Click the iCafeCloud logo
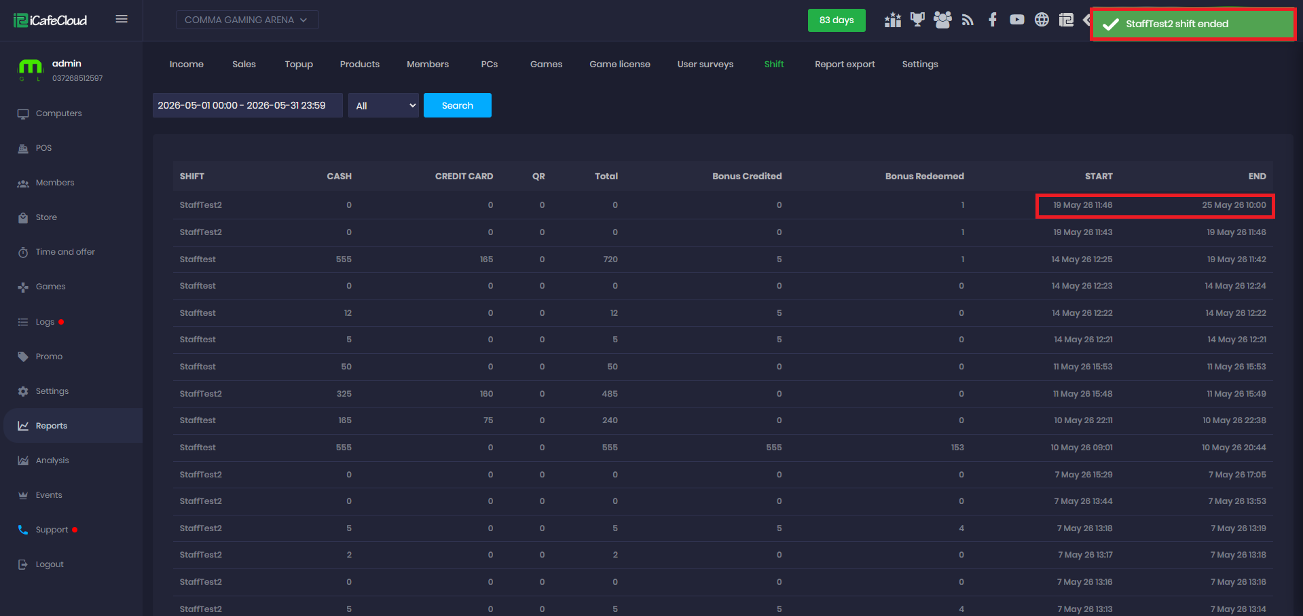This screenshot has width=1303, height=616. [50, 20]
